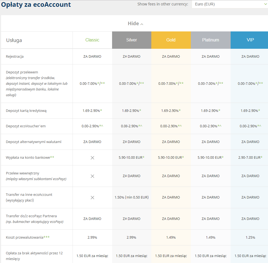This screenshot has width=268, height=263.
Task: Click the 'Depozyt alternatywnymi walutami' row label
Action: pos(34,142)
